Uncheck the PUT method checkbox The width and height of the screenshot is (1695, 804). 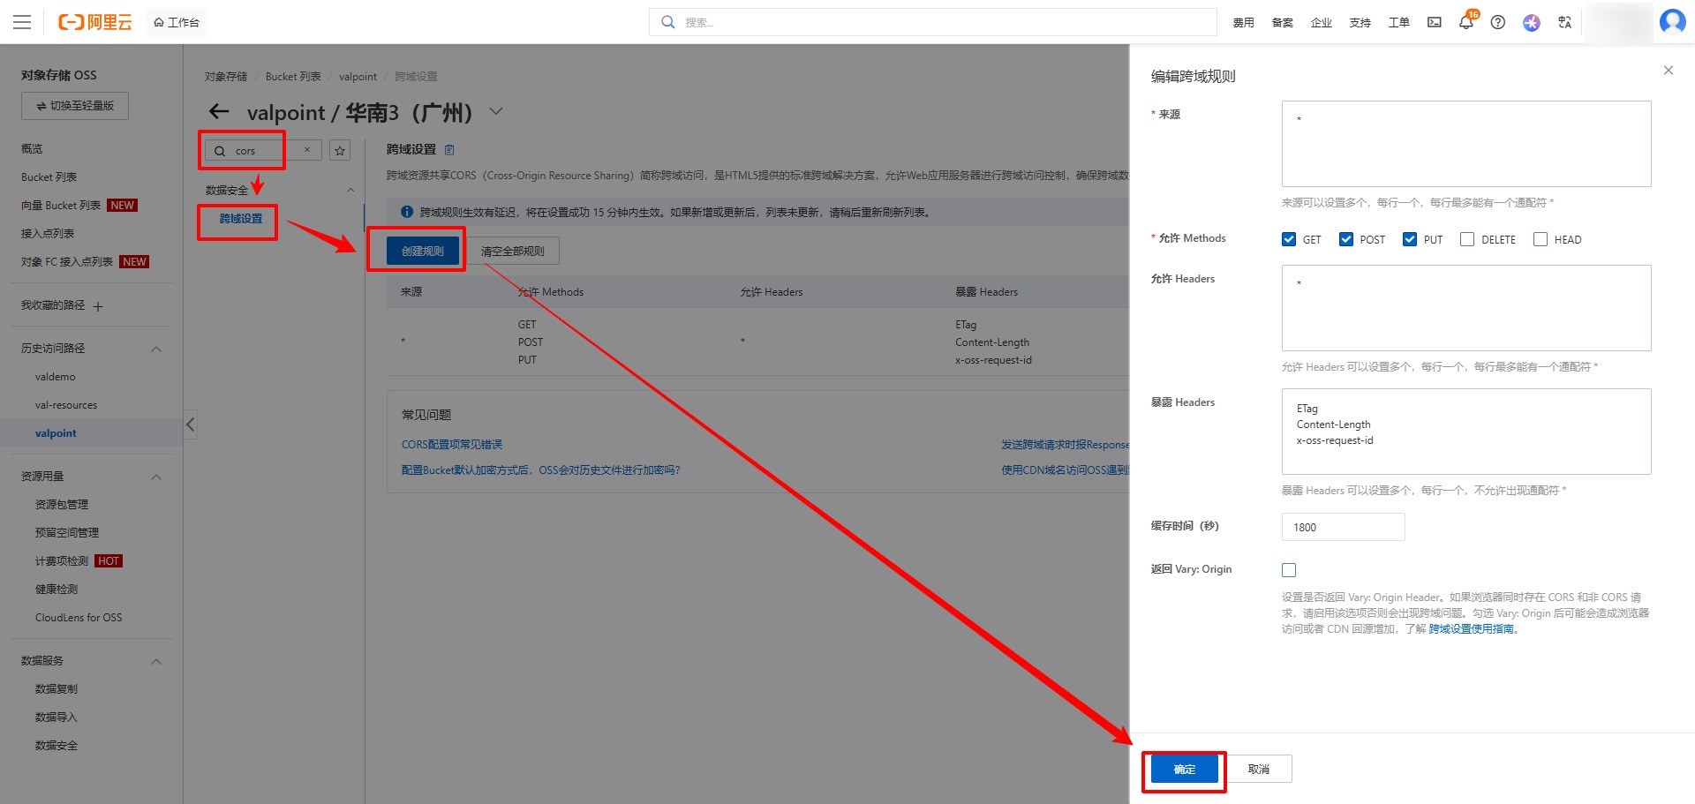pyautogui.click(x=1410, y=239)
